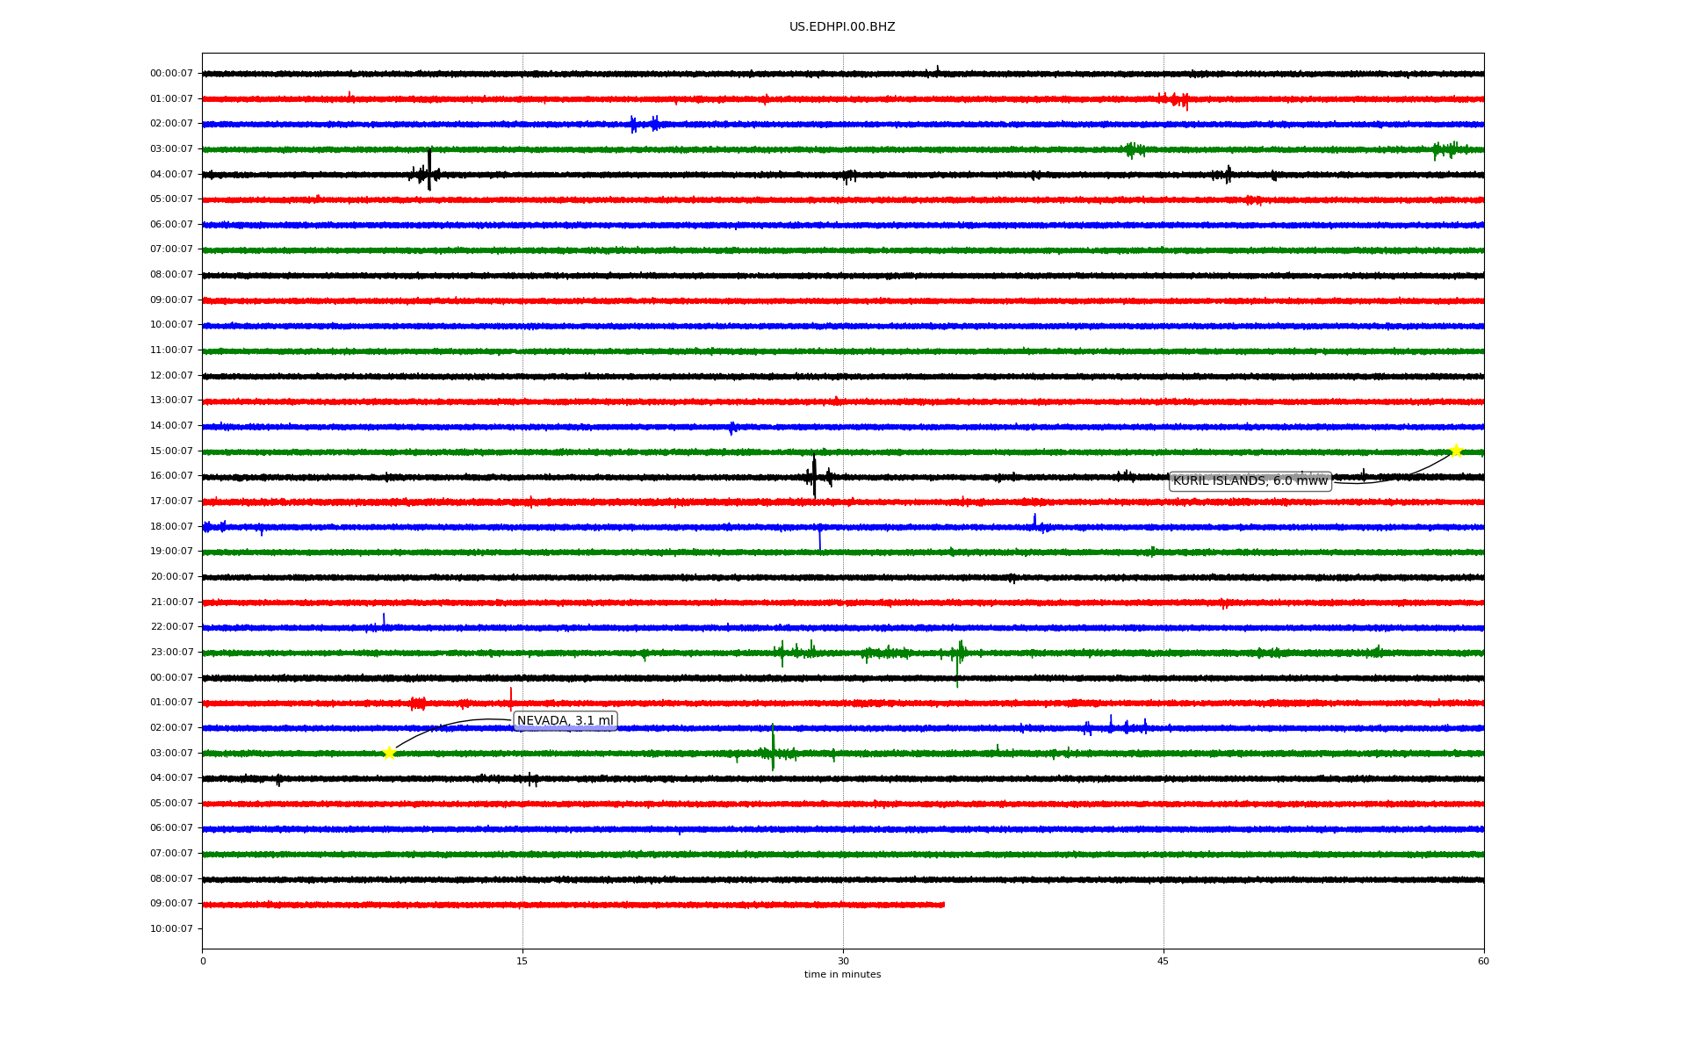The height and width of the screenshot is (1054, 1686).
Task: Click the x-axis tick label 30
Action: click(843, 962)
